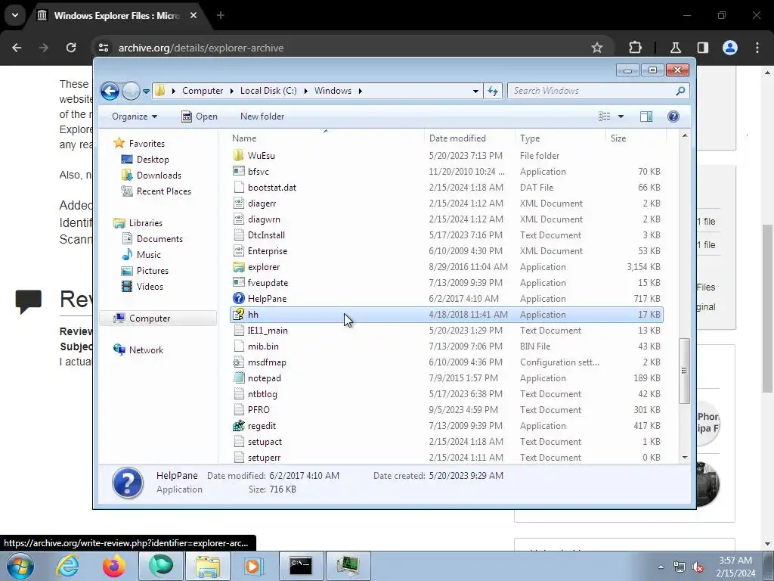Open Desktop in the navigation pane
This screenshot has width=774, height=581.
(x=153, y=160)
